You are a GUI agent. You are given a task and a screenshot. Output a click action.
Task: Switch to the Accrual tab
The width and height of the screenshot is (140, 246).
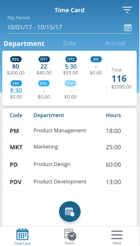(115, 43)
